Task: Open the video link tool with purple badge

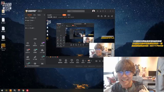Action: (x=42, y=44)
